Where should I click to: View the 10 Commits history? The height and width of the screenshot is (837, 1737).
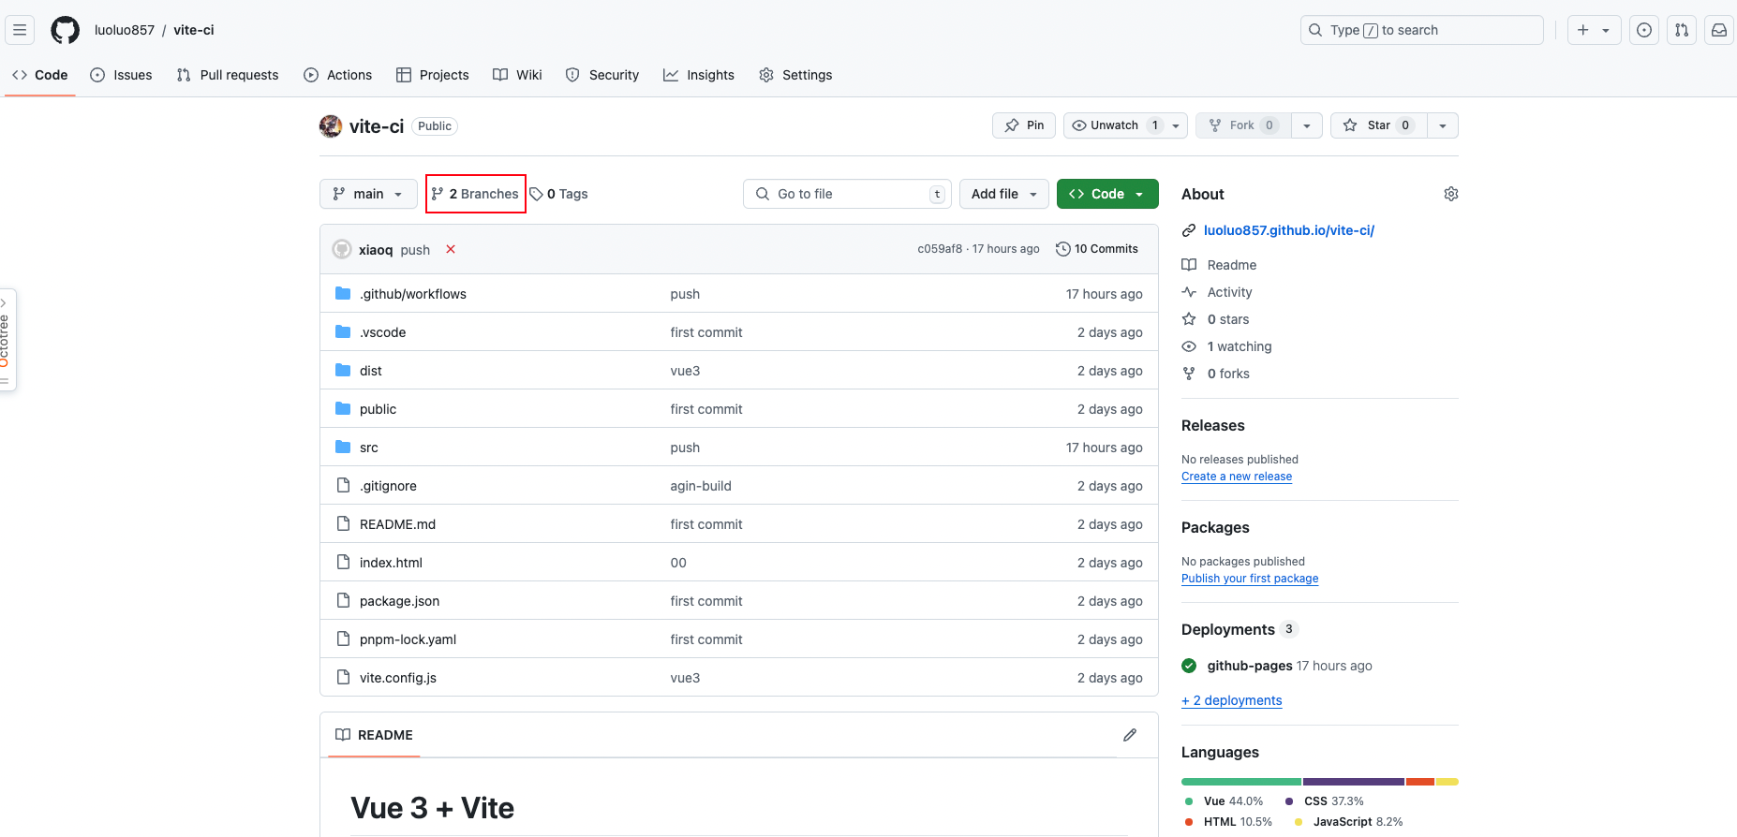pyautogui.click(x=1097, y=249)
